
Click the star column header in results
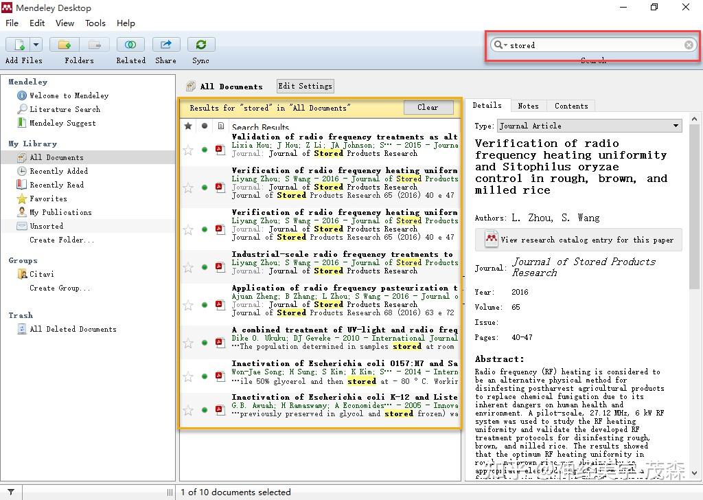tap(188, 126)
